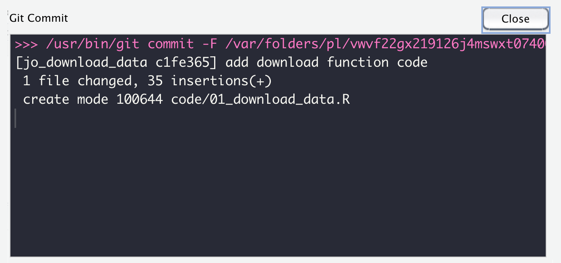The image size is (561, 263).
Task: Click the 'add download function code' message
Action: 326,62
